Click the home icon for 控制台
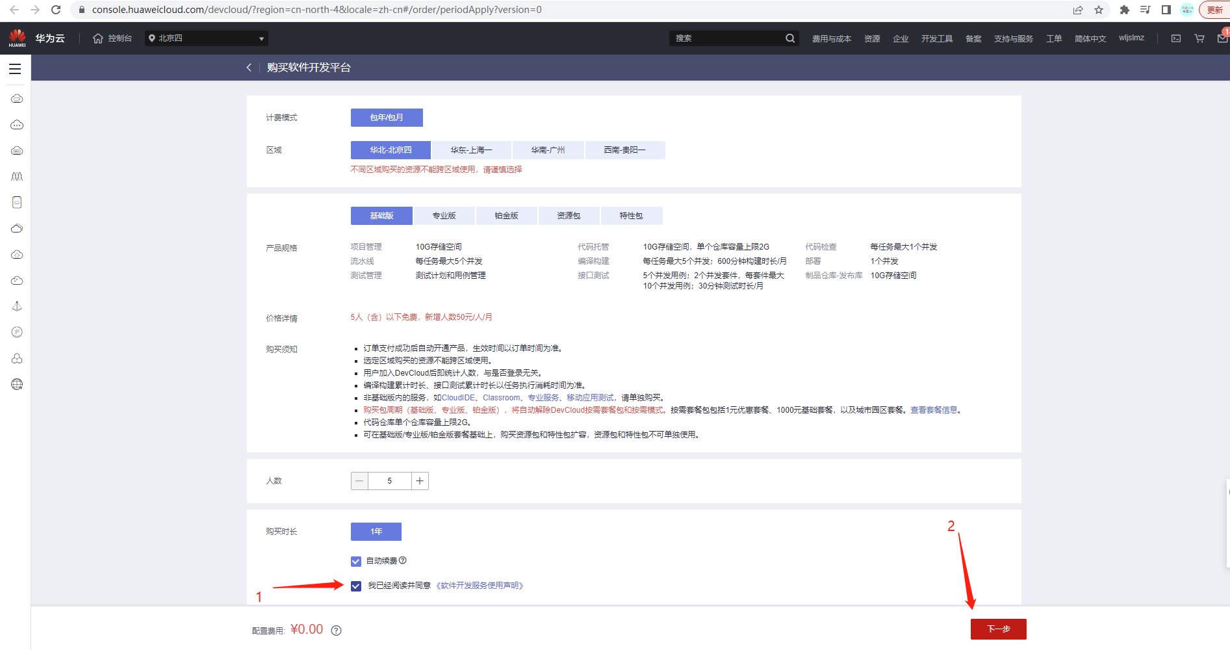Image resolution: width=1230 pixels, height=650 pixels. (98, 38)
